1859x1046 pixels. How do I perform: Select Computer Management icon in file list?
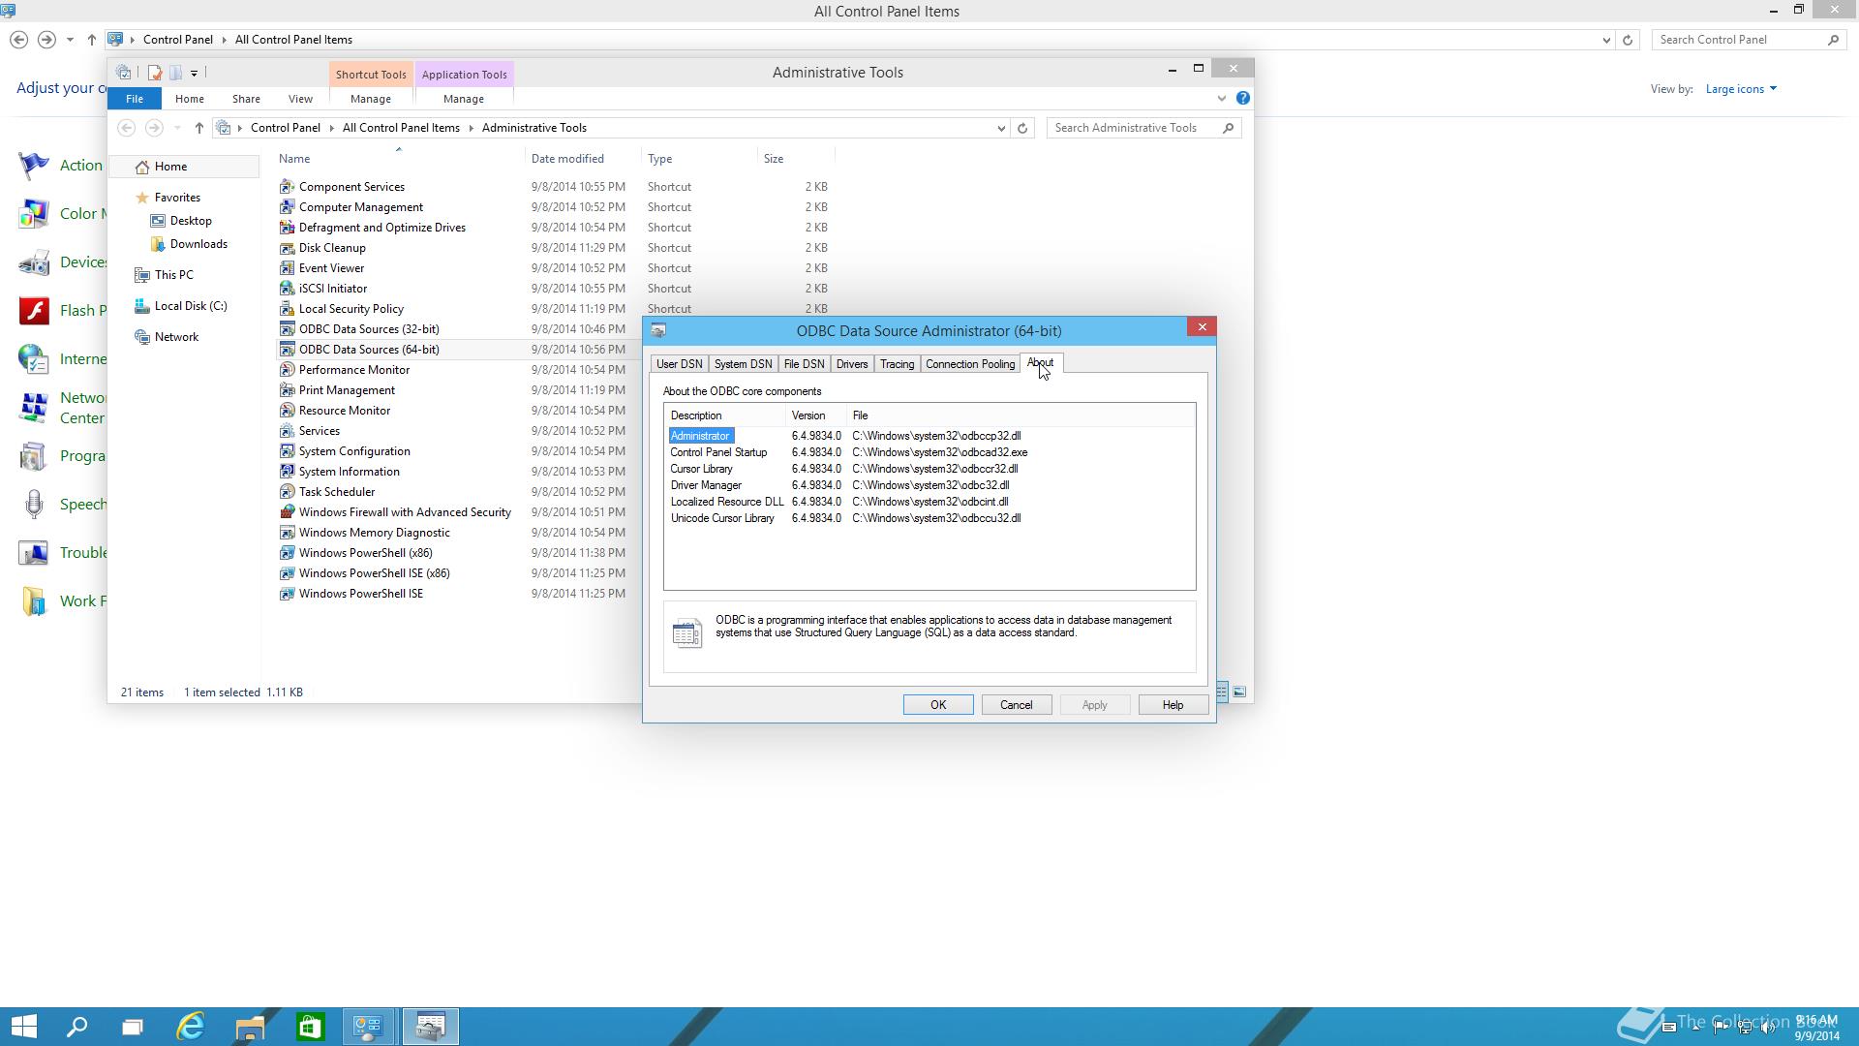287,206
